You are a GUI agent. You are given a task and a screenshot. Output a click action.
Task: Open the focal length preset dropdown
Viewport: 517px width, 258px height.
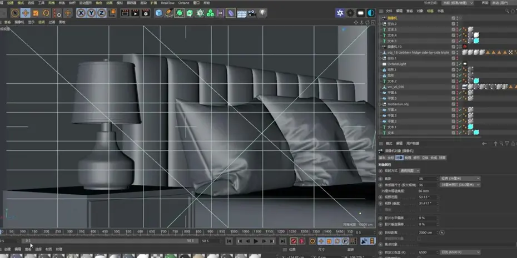coord(460,178)
